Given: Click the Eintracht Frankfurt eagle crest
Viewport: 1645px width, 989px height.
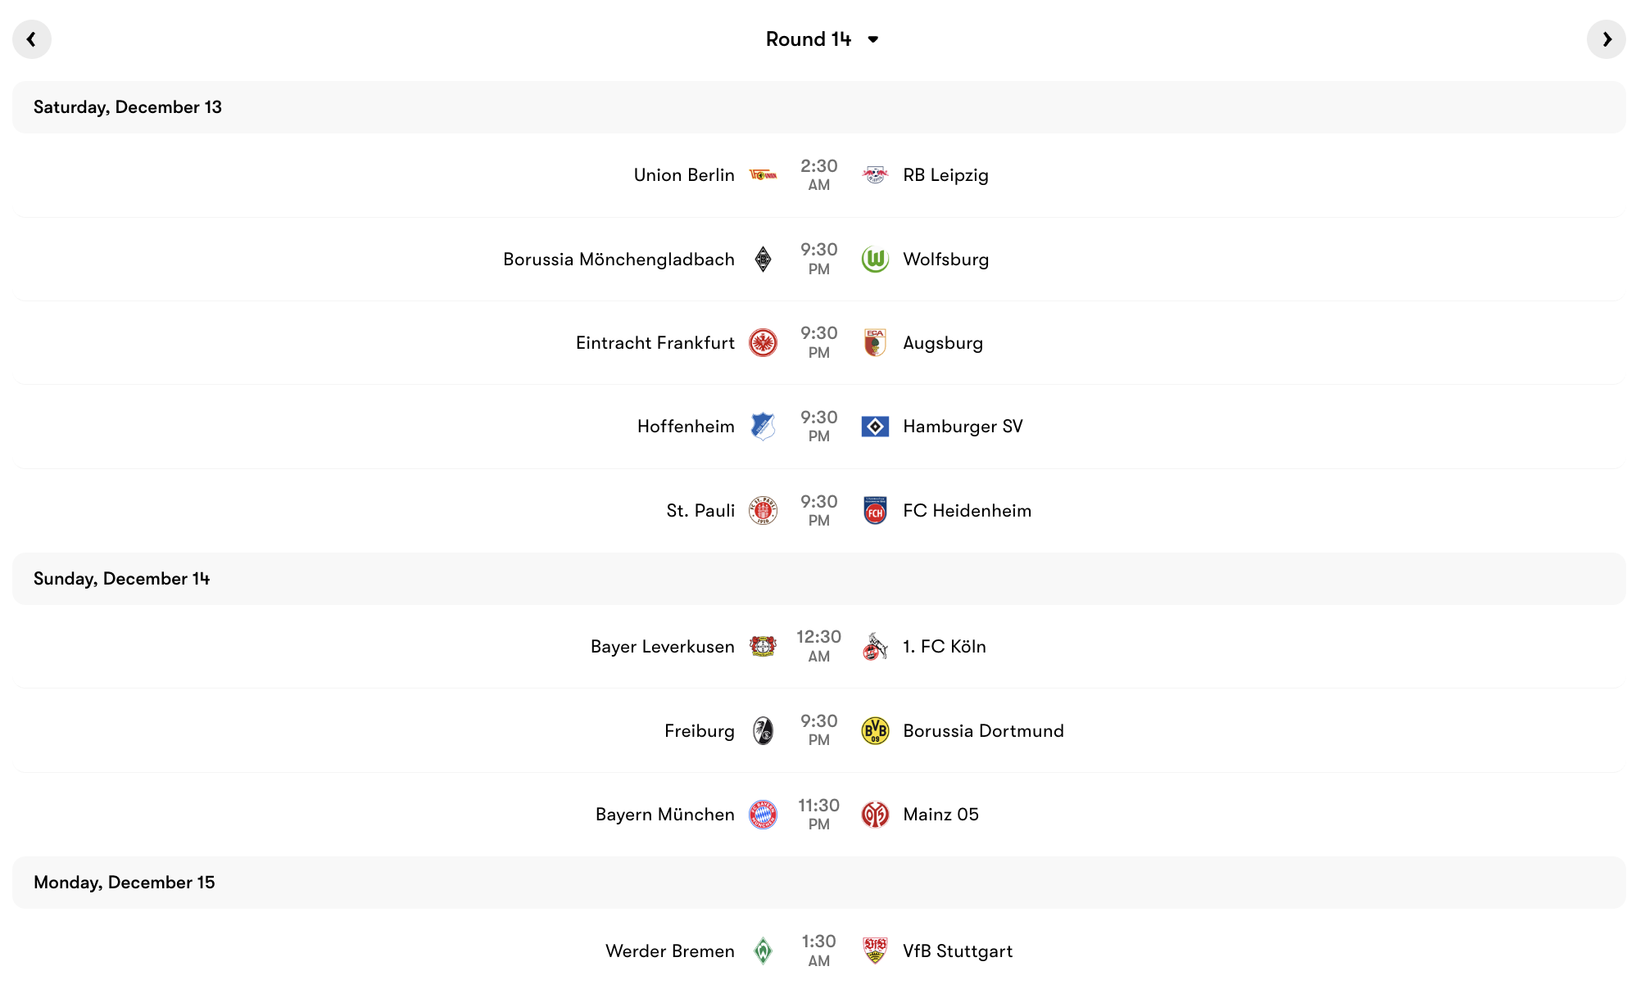Looking at the screenshot, I should (764, 342).
